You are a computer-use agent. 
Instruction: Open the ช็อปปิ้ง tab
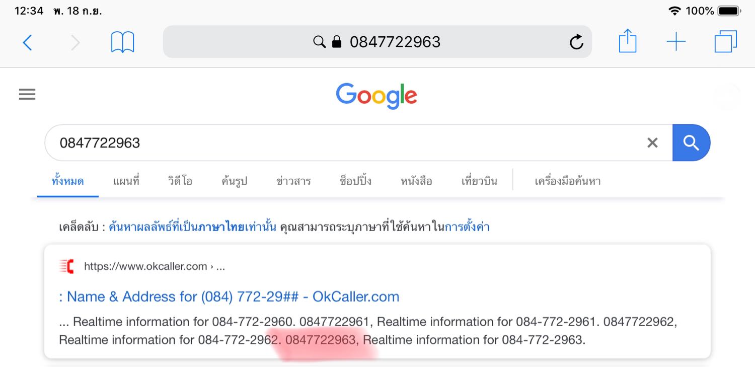pos(355,181)
